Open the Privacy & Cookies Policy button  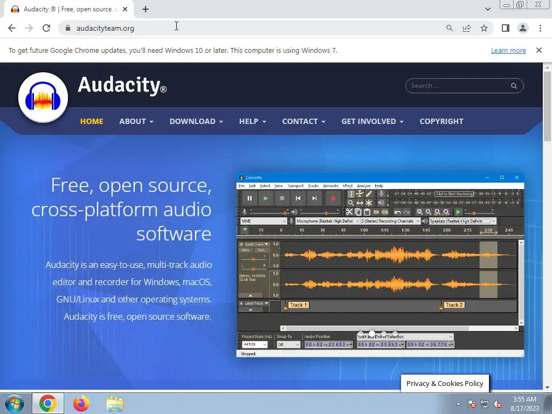(x=445, y=383)
